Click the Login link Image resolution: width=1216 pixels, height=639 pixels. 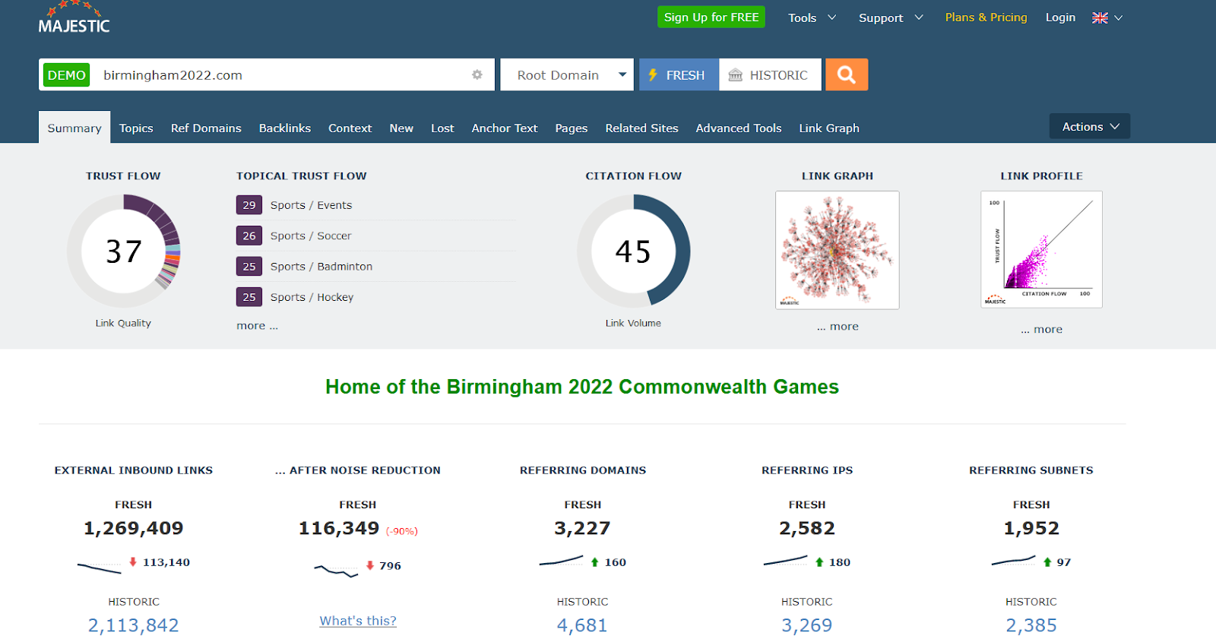pos(1060,17)
